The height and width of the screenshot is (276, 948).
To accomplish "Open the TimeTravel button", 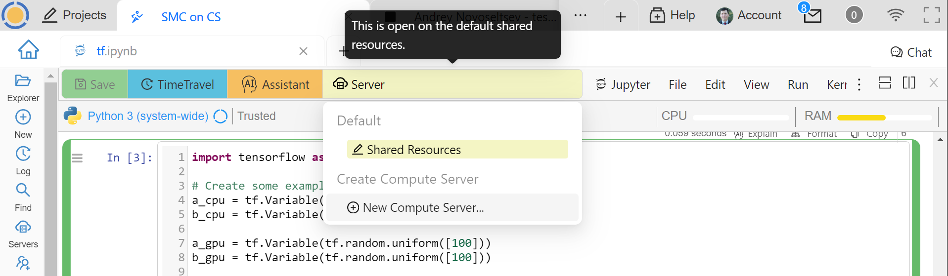I will point(178,84).
